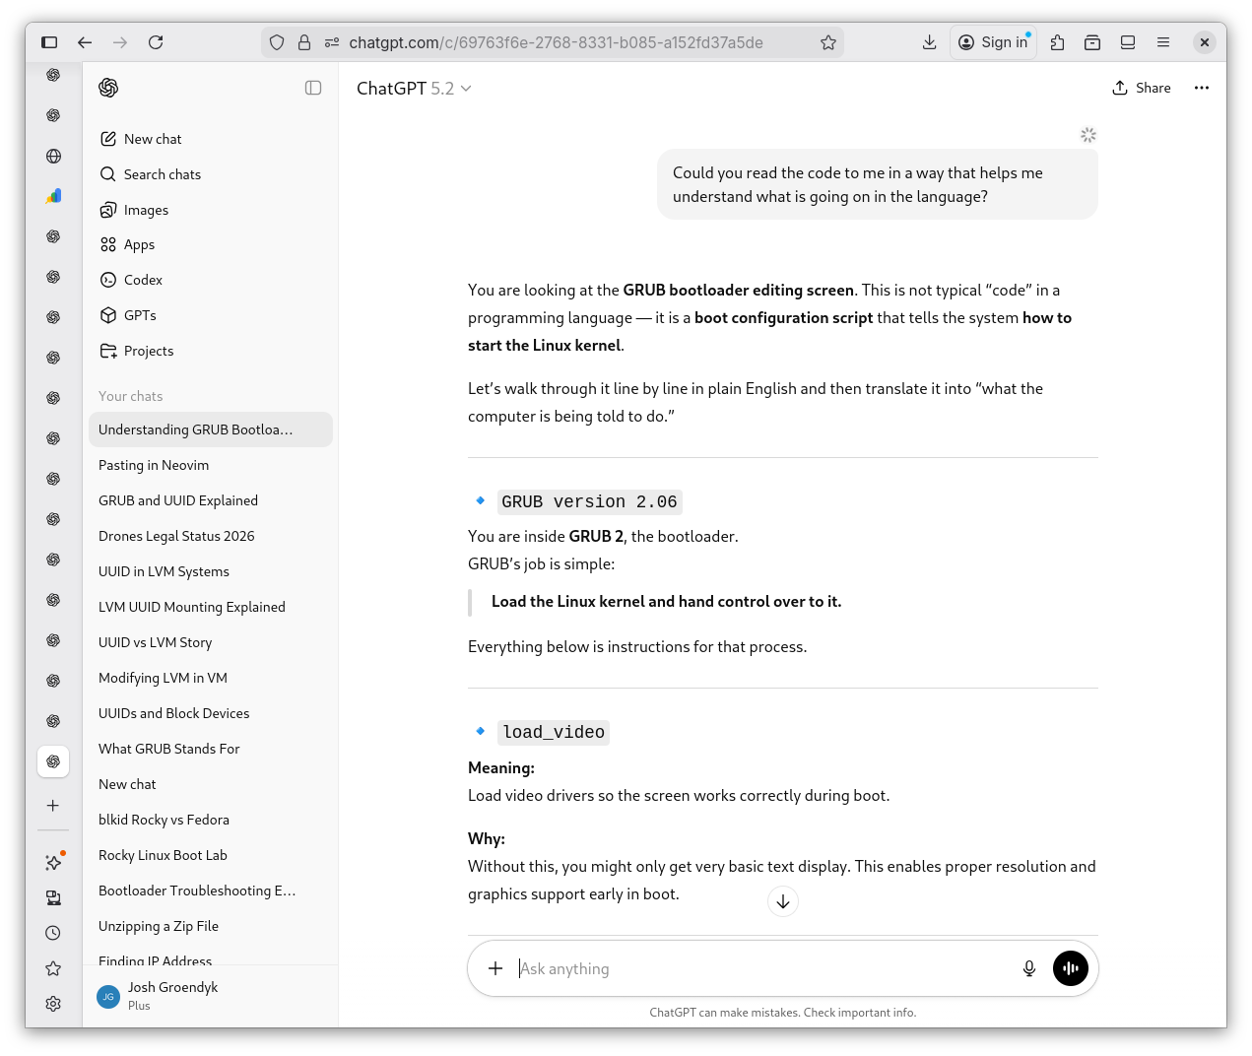This screenshot has width=1252, height=1056.
Task: Click the microphone dictation icon
Action: [1028, 968]
